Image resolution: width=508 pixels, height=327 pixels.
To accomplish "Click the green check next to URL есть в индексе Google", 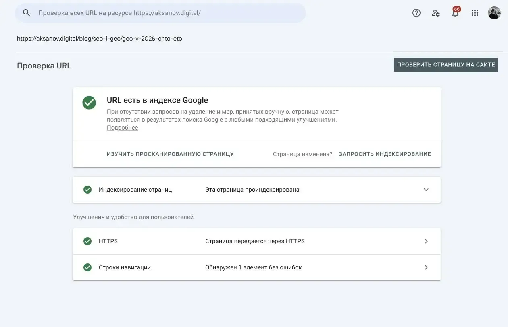I will click(89, 103).
